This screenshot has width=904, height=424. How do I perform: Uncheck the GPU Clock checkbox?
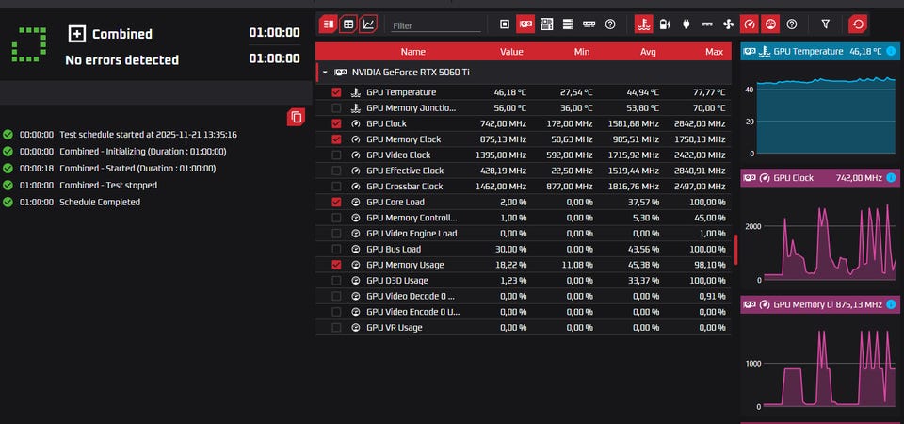click(x=336, y=123)
